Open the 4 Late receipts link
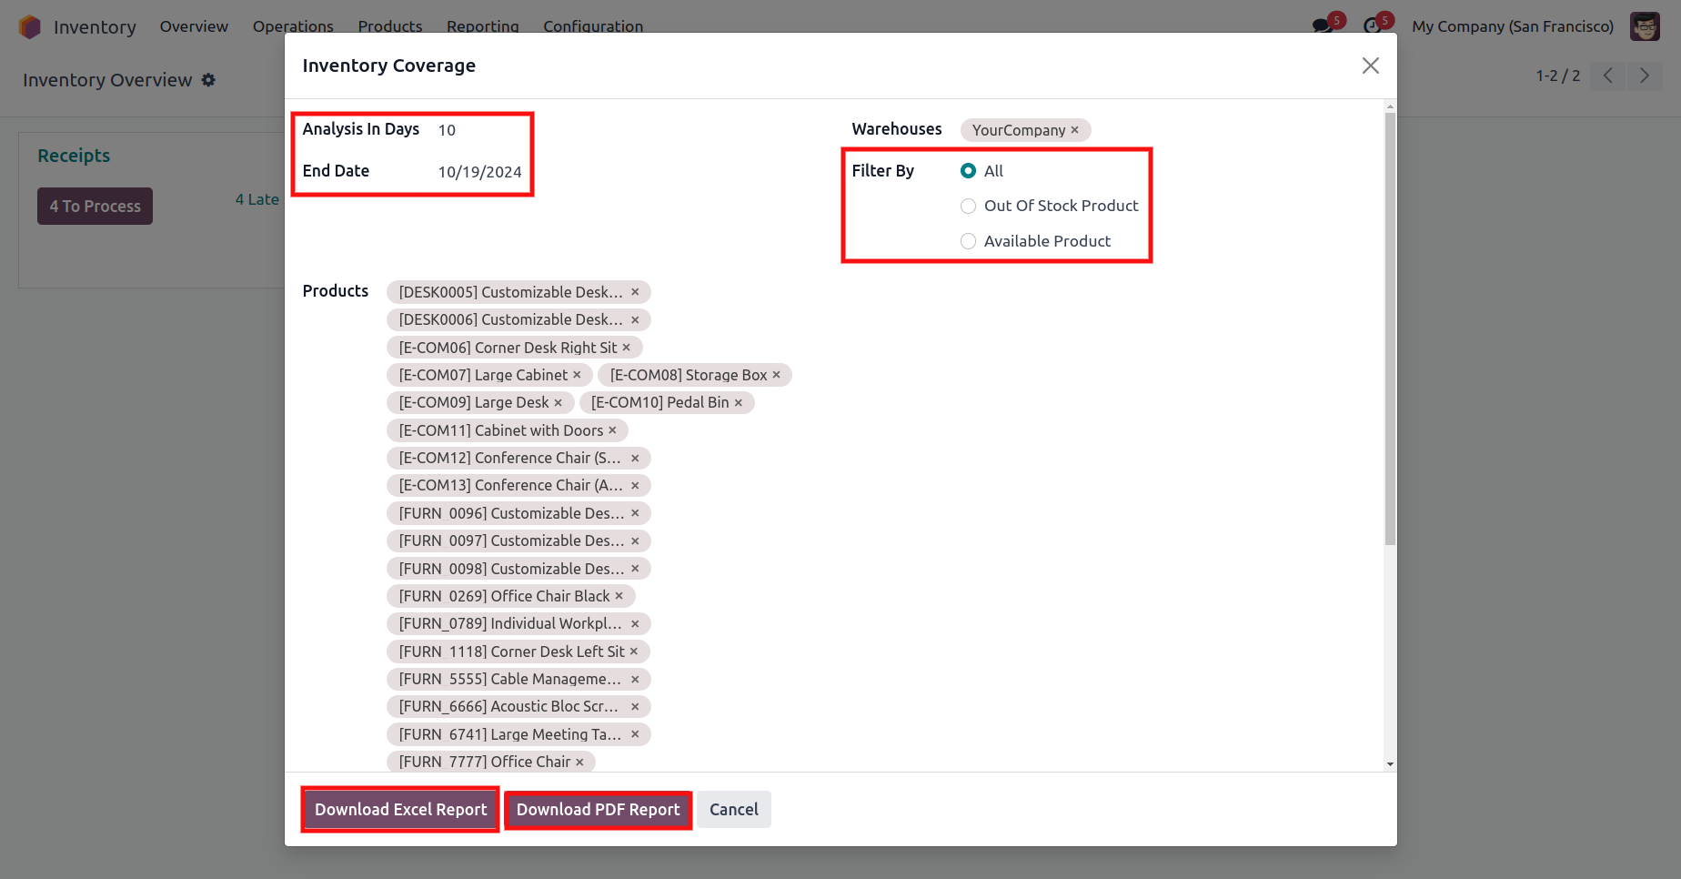Viewport: 1681px width, 879px height. (x=257, y=199)
